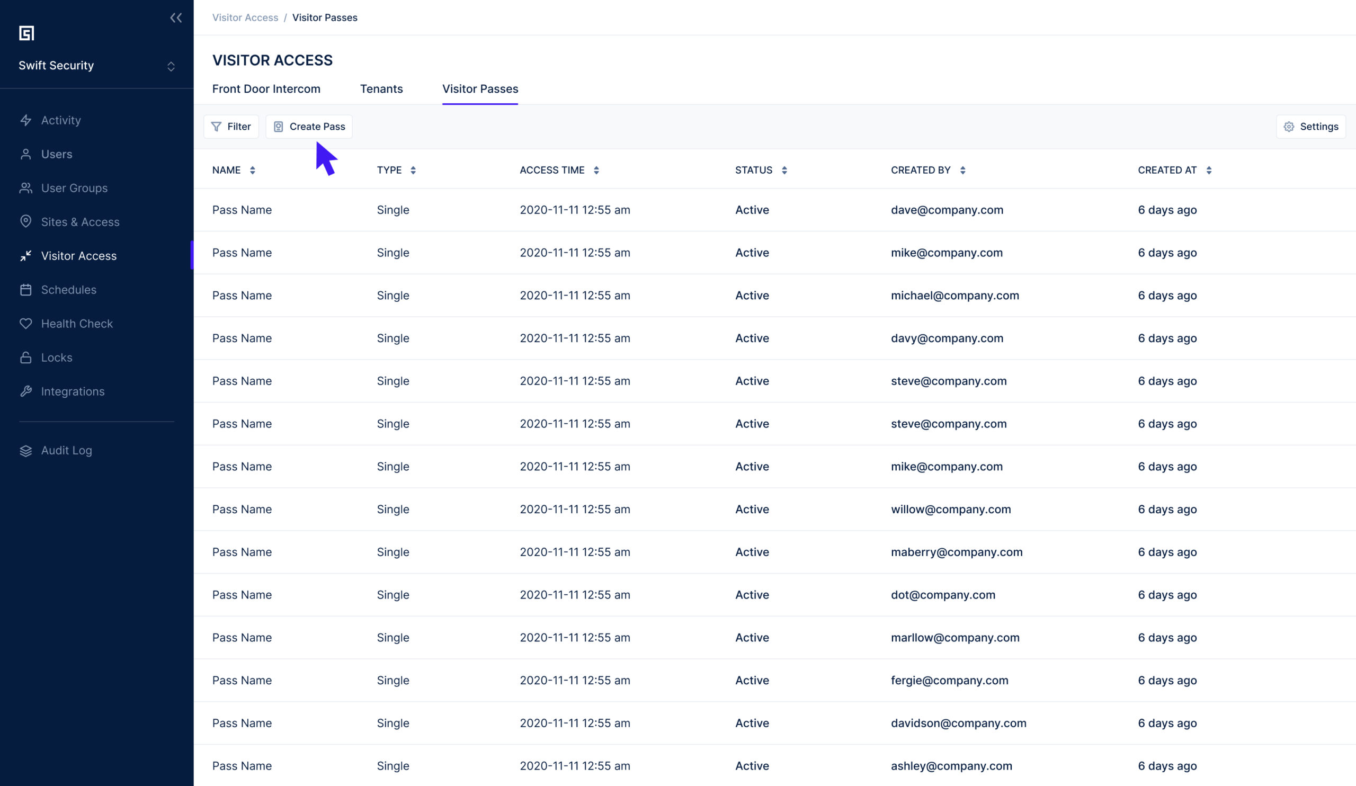
Task: Expand Swift Security organization switcher
Action: tap(171, 66)
